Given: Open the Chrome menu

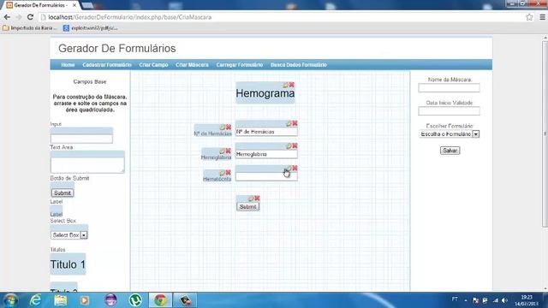Looking at the screenshot, I should (x=542, y=17).
